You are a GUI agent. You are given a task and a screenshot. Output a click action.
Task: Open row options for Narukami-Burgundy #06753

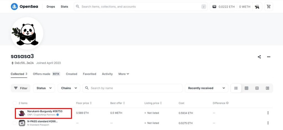(268, 113)
